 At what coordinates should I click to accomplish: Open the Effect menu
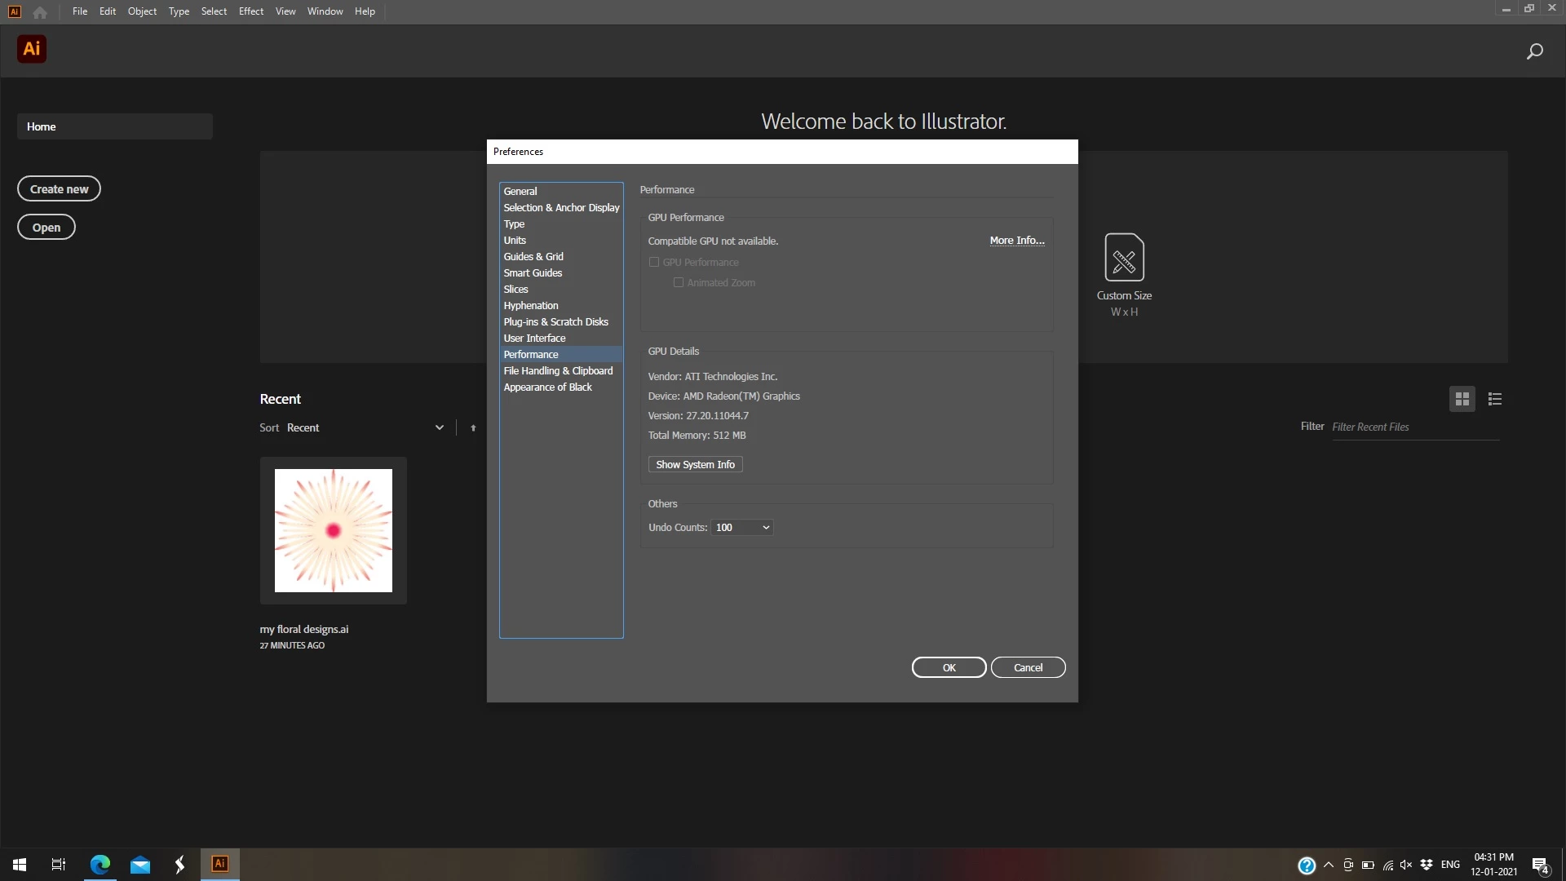(x=250, y=11)
